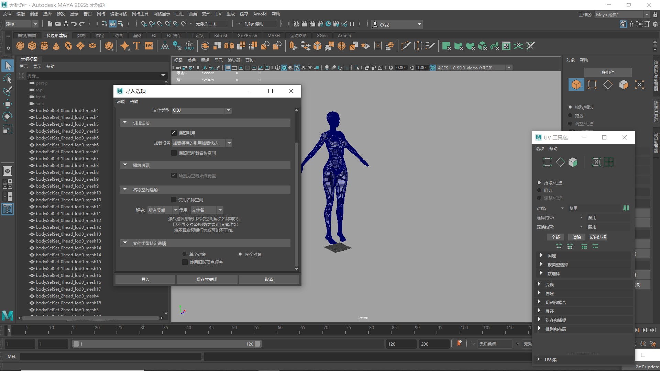The image size is (660, 371).
Task: Activate the Lasso select tool
Action: coord(8,79)
